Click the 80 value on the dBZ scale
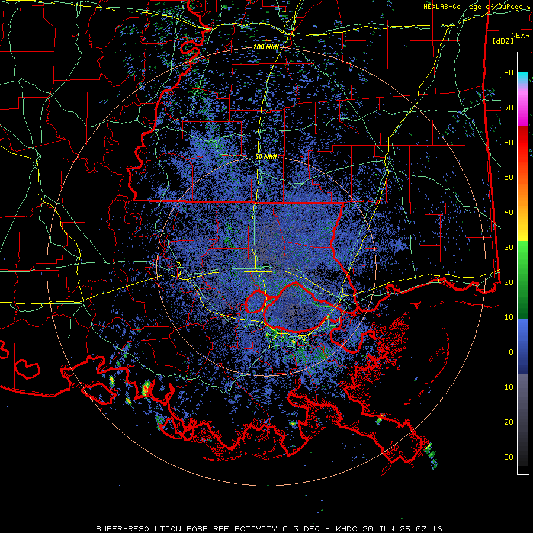The width and height of the screenshot is (533, 533). [509, 72]
